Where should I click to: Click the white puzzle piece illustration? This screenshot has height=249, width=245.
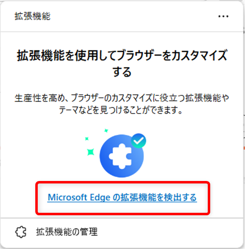[x=121, y=156]
